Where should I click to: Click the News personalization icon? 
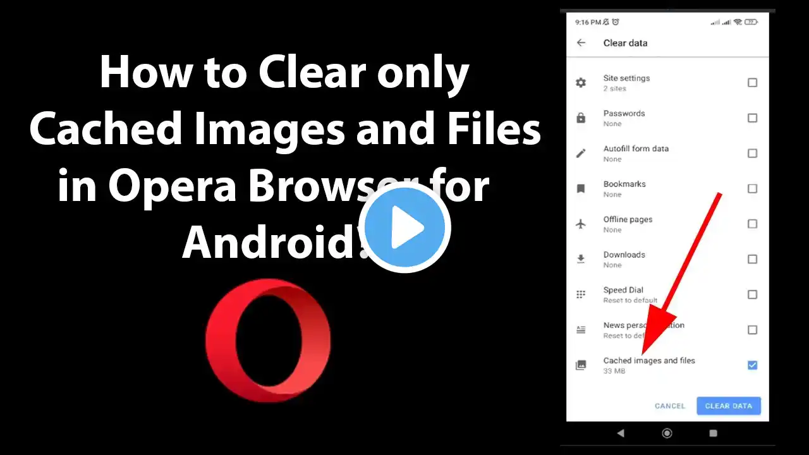[x=581, y=330]
